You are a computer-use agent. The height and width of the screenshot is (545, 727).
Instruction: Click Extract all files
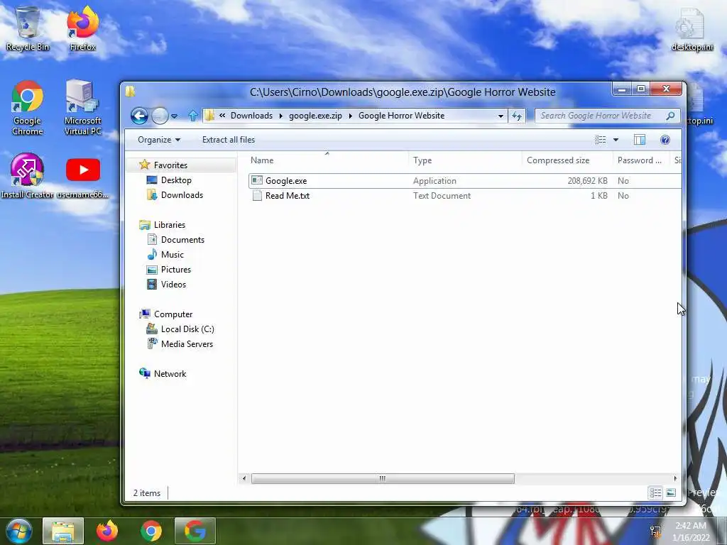[x=229, y=140]
